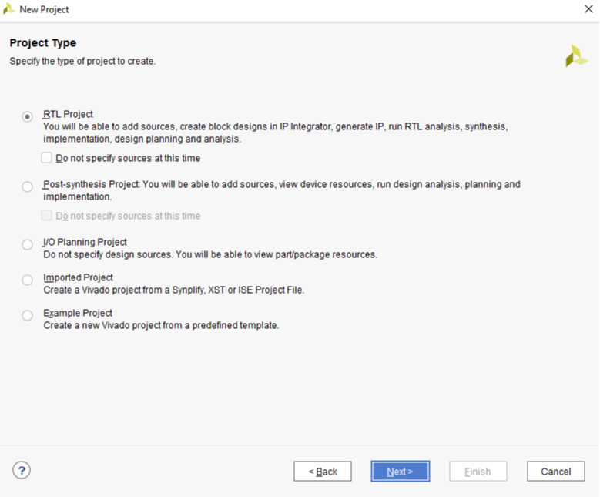Screen dimensions: 600x497
Task: Click the Vivado logo in the header
Action: click(576, 56)
